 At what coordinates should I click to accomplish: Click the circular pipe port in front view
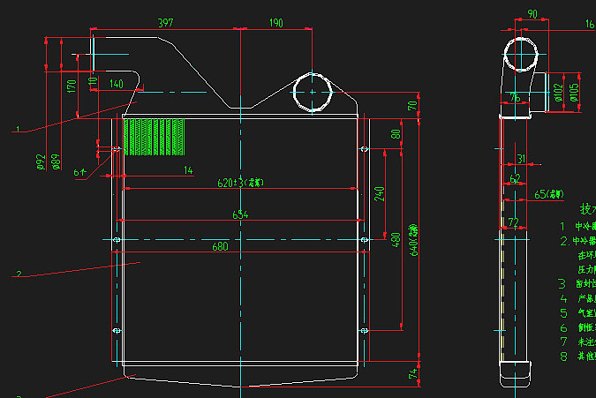313,92
